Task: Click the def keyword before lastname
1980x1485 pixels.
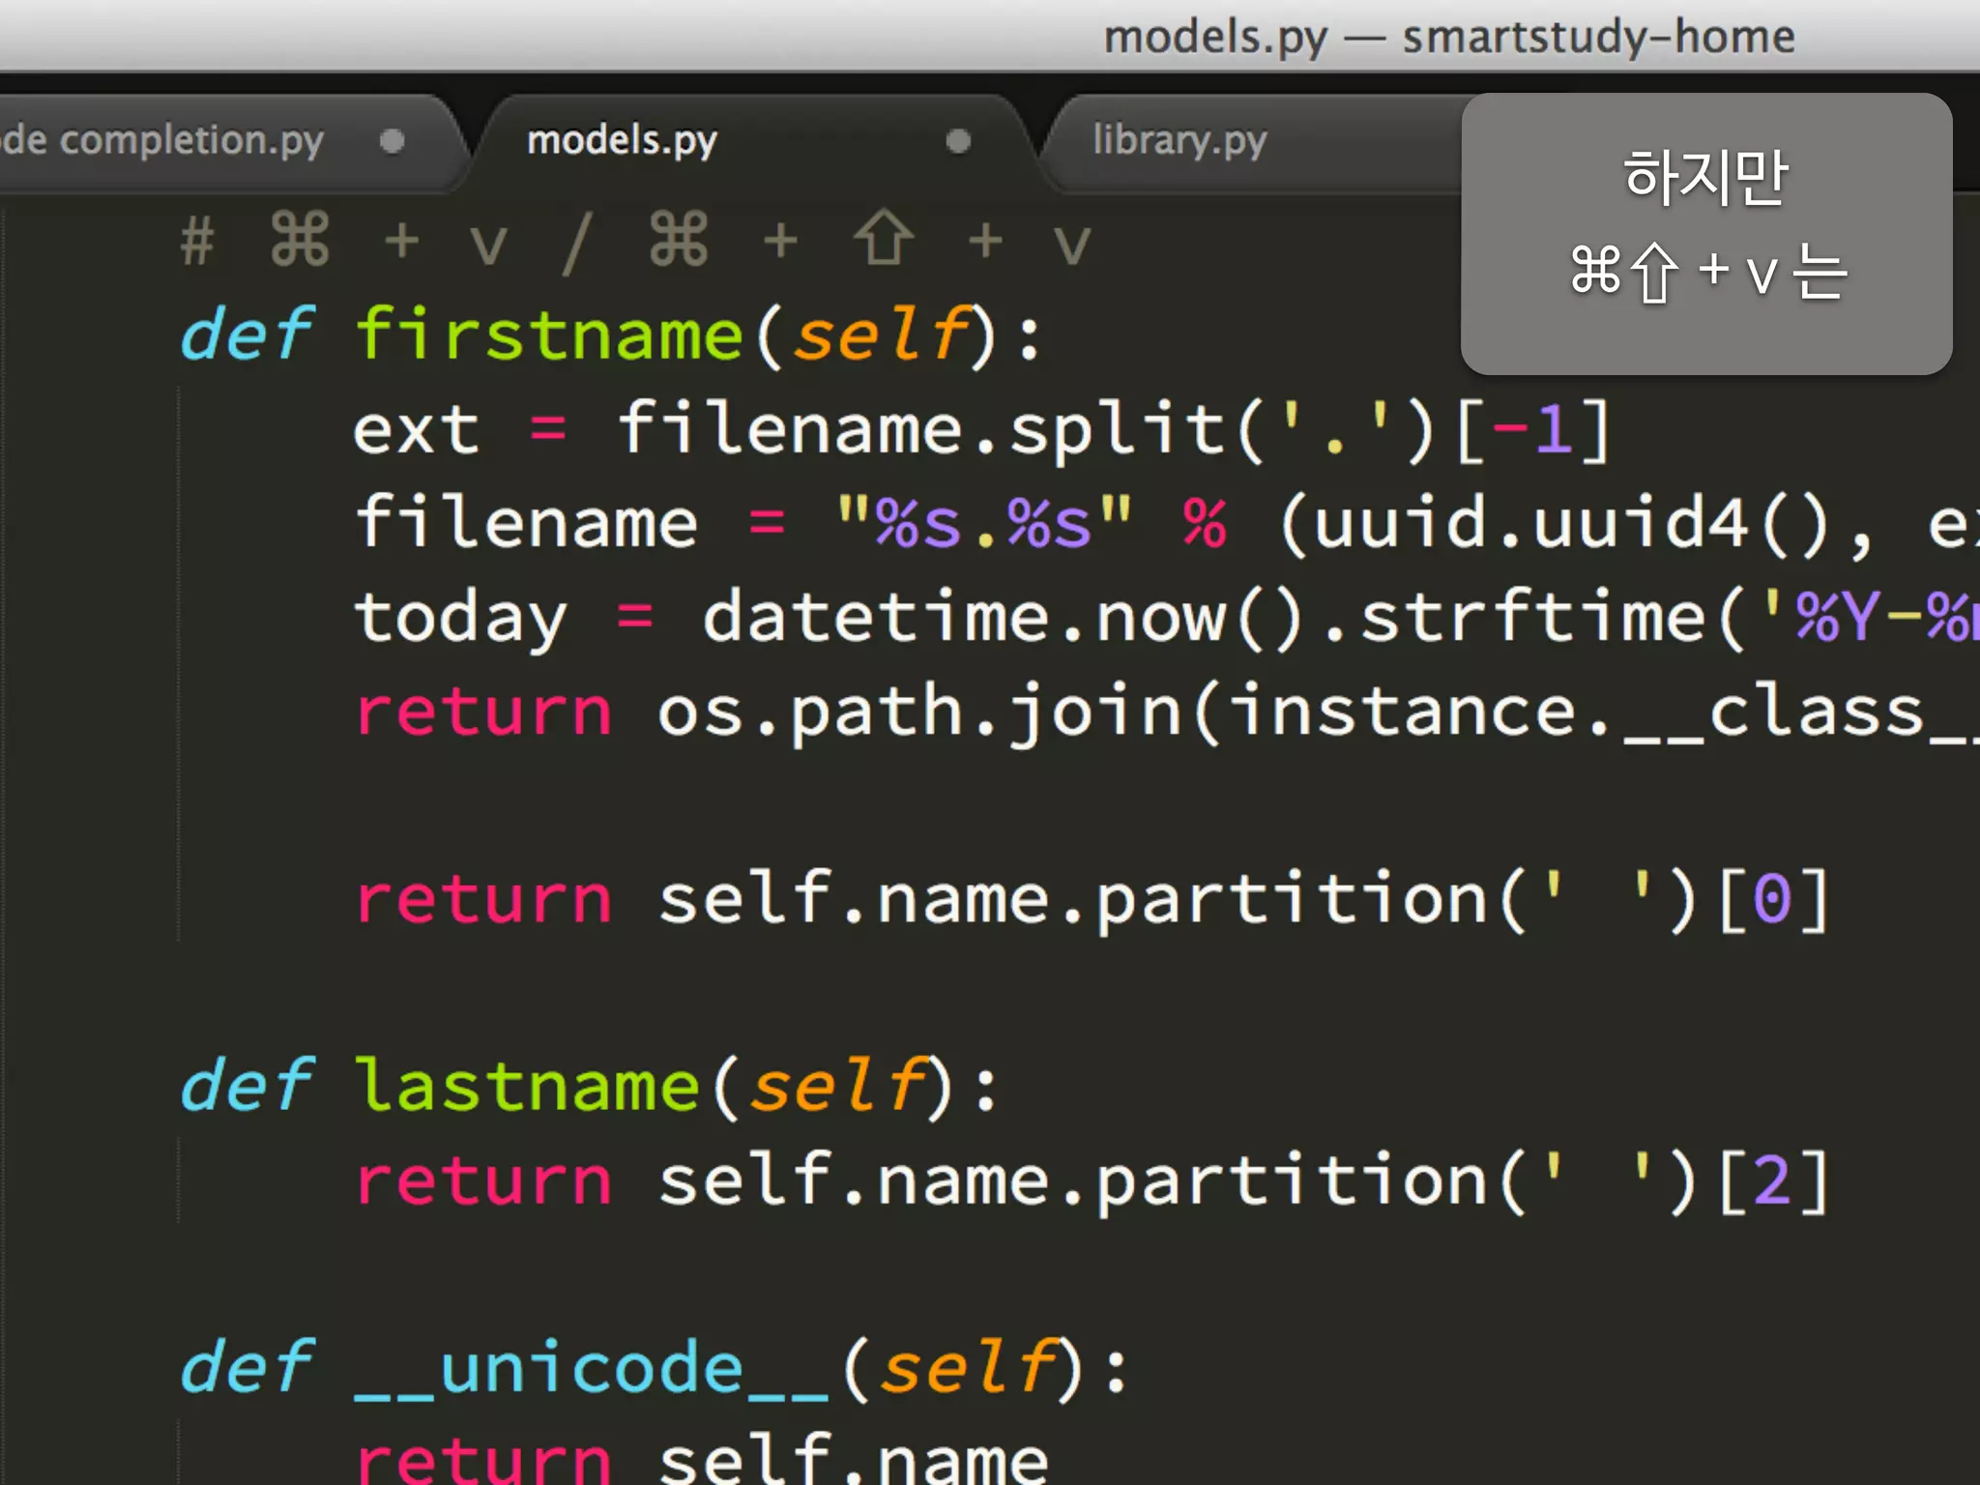Action: 247,1085
